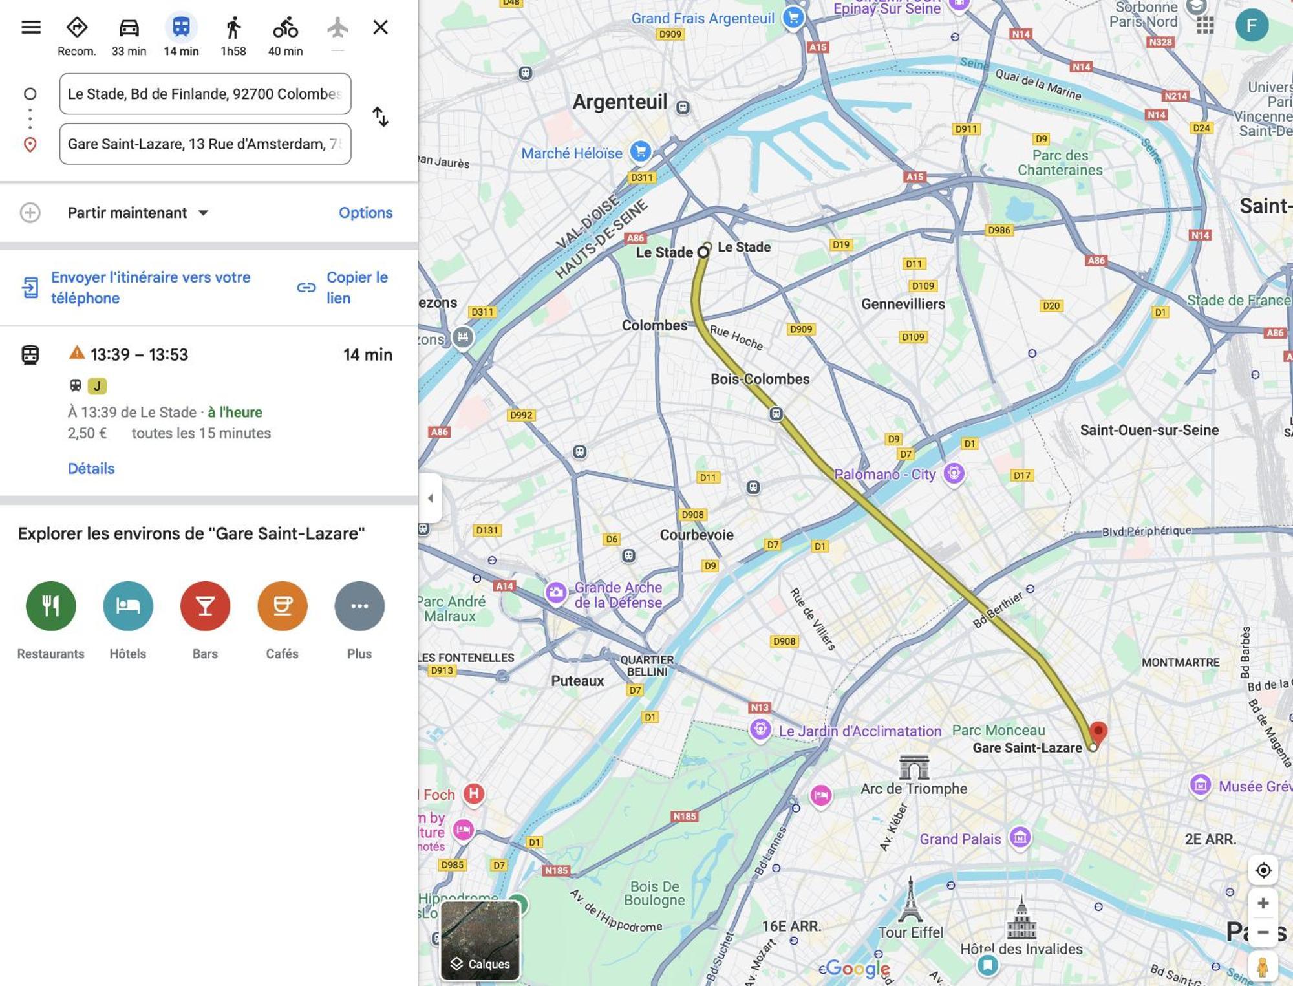Open the Partir maintenant dropdown
The image size is (1293, 986).
click(138, 213)
